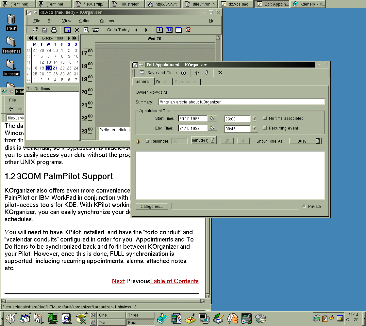Switch to the Details tab
The image size is (366, 326).
click(x=162, y=82)
